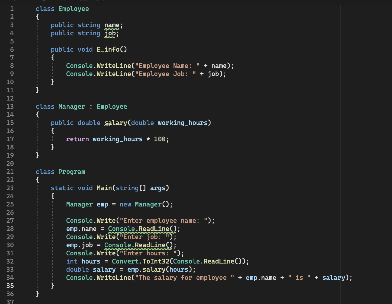Click the underlined salary method on line 15
This screenshot has width=392, height=304.
tap(116, 123)
